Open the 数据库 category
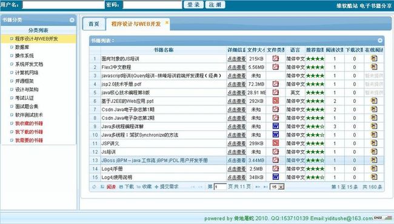The height and width of the screenshot is (224, 394). [22, 47]
